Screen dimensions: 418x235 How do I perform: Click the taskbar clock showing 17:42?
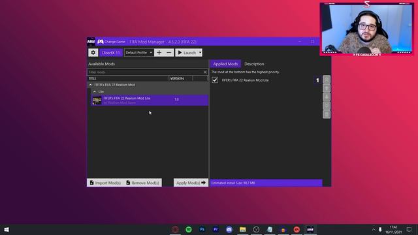(393, 227)
